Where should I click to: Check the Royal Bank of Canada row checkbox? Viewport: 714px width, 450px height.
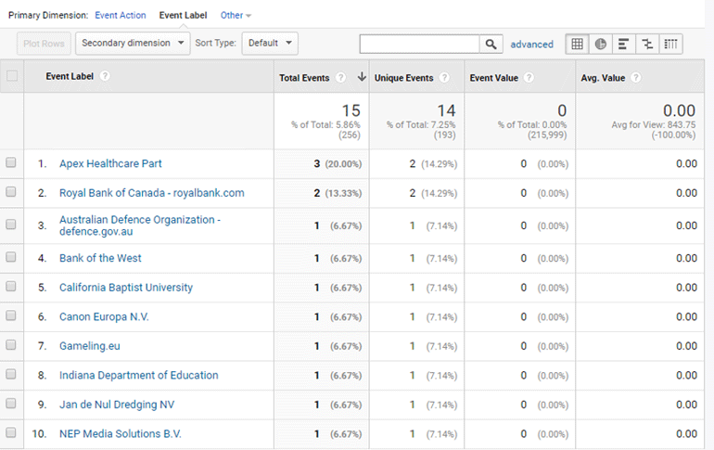click(11, 192)
